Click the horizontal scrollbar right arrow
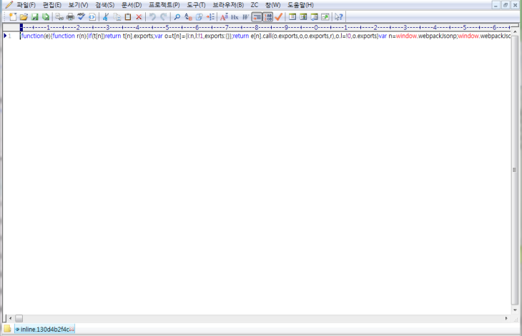Viewport: 522px width, 336px height. coord(506,318)
